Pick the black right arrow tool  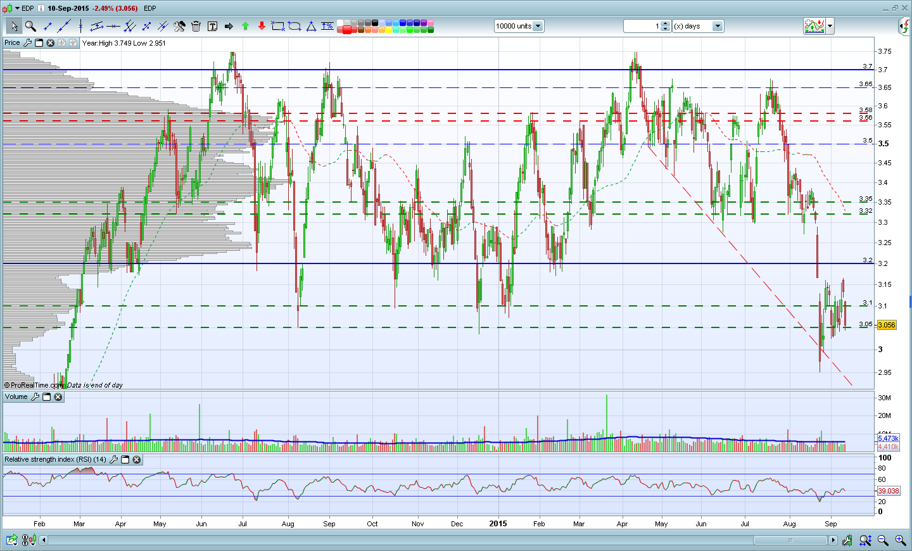coord(229,26)
